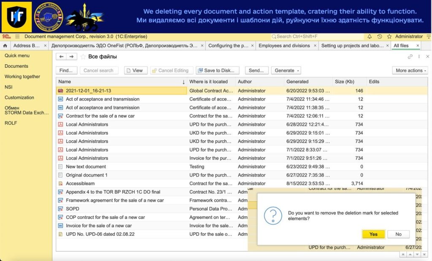Screen dimensions: 432x261
Task: Open the home page tab icon
Action: point(5,46)
